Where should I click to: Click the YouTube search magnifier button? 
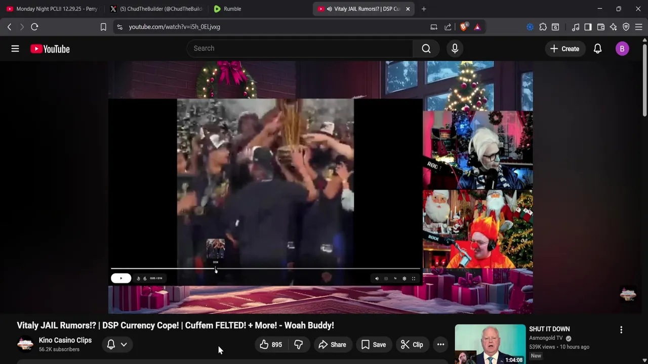click(x=426, y=49)
